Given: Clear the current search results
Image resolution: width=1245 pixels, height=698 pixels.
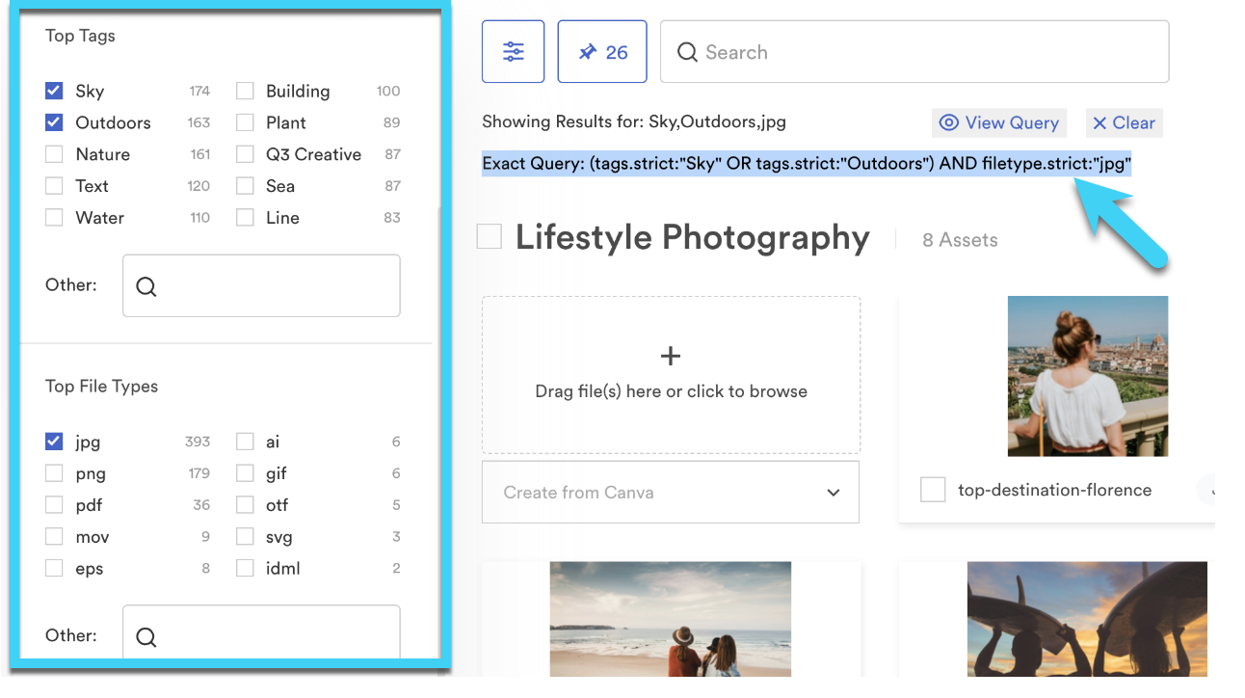Looking at the screenshot, I should pyautogui.click(x=1124, y=122).
